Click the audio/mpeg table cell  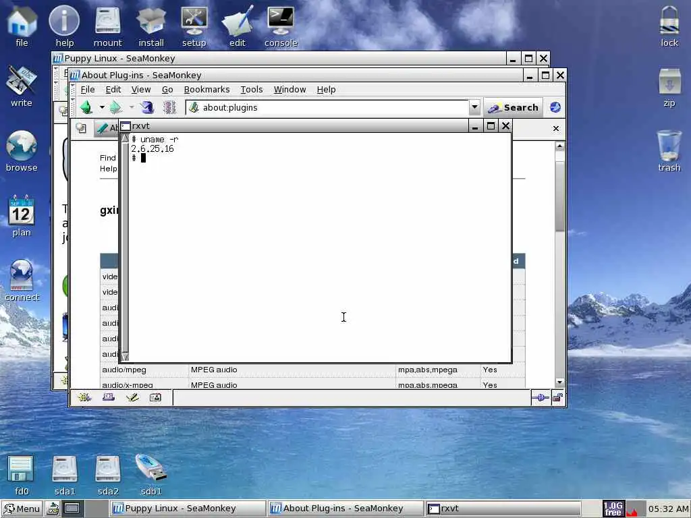pos(144,370)
